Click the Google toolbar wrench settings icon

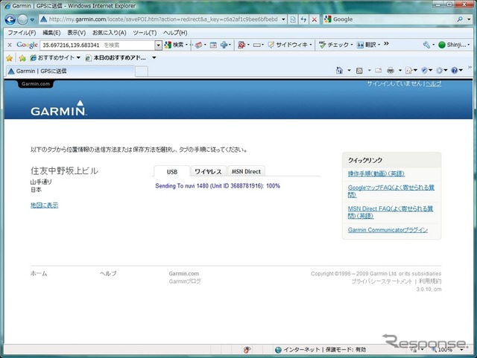pos(426,45)
